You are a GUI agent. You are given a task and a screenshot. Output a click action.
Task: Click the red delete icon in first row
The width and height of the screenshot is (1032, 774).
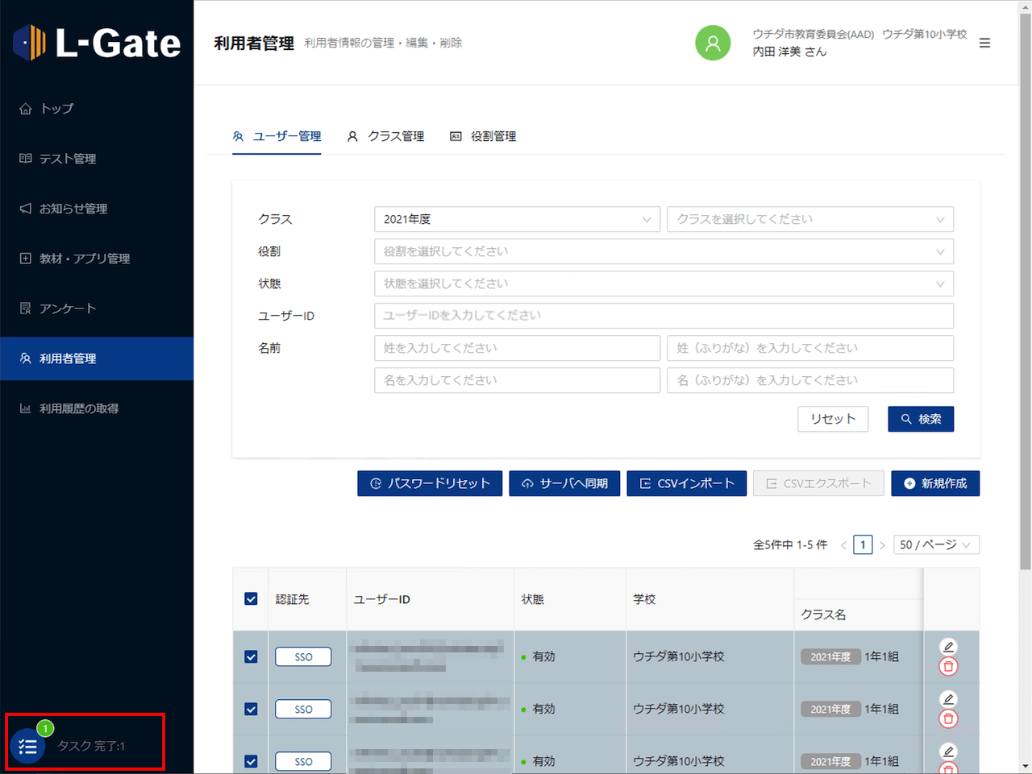[948, 667]
